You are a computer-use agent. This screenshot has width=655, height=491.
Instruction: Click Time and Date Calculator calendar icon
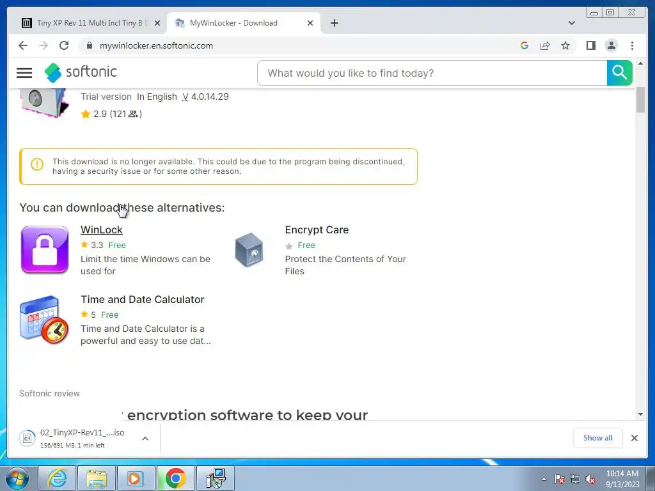point(44,320)
